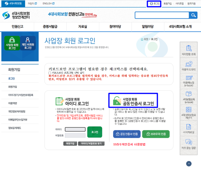Click the 비밀번호 input field
This screenshot has height=177, width=201.
75,135
